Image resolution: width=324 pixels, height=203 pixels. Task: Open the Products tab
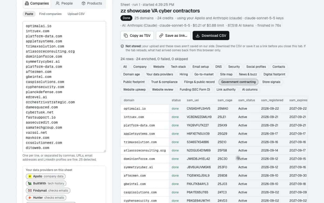click(92, 3)
